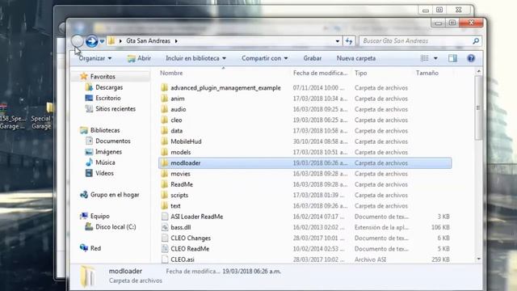517x291 pixels.
Task: Open the Help question mark icon
Action: [x=471, y=58]
